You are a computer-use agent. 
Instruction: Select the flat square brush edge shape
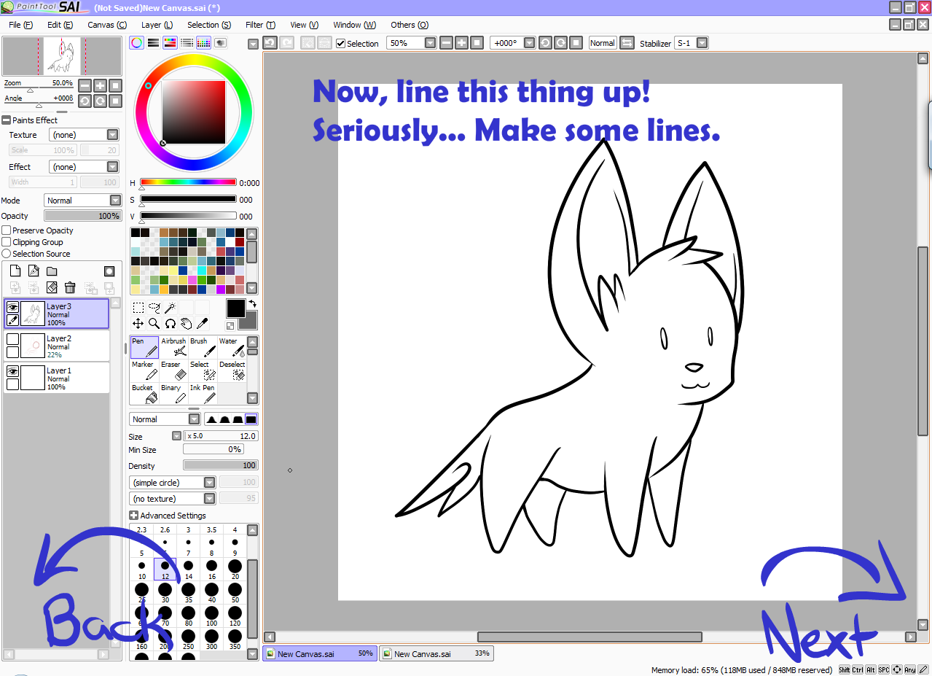[x=251, y=419]
